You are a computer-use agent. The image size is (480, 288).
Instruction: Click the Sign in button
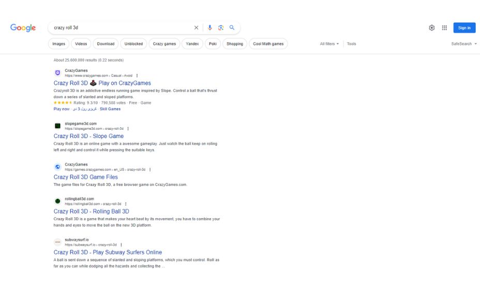pyautogui.click(x=464, y=28)
